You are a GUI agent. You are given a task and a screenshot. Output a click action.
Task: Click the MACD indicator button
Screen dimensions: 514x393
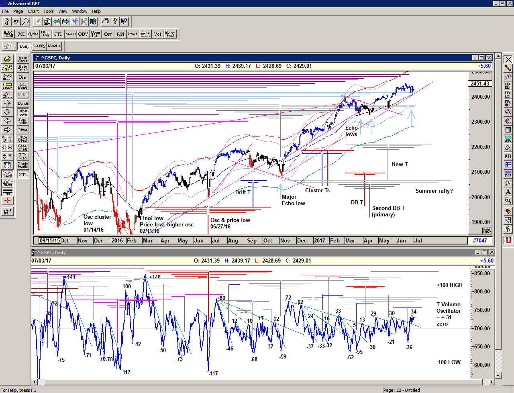click(x=71, y=34)
